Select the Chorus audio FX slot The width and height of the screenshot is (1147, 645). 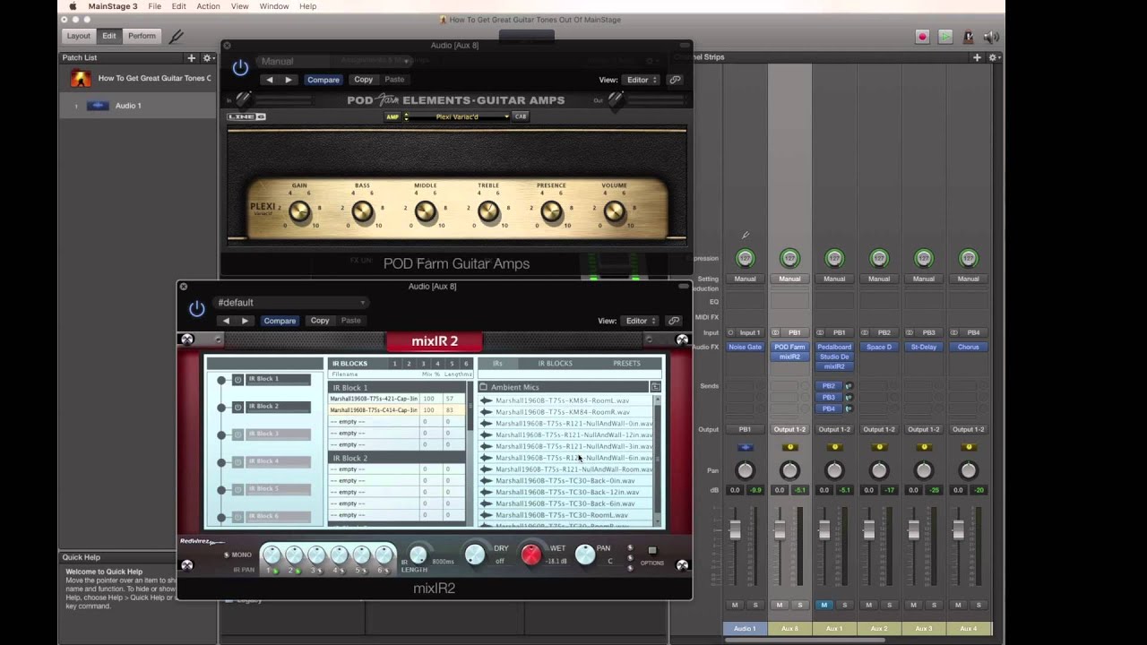click(x=969, y=347)
